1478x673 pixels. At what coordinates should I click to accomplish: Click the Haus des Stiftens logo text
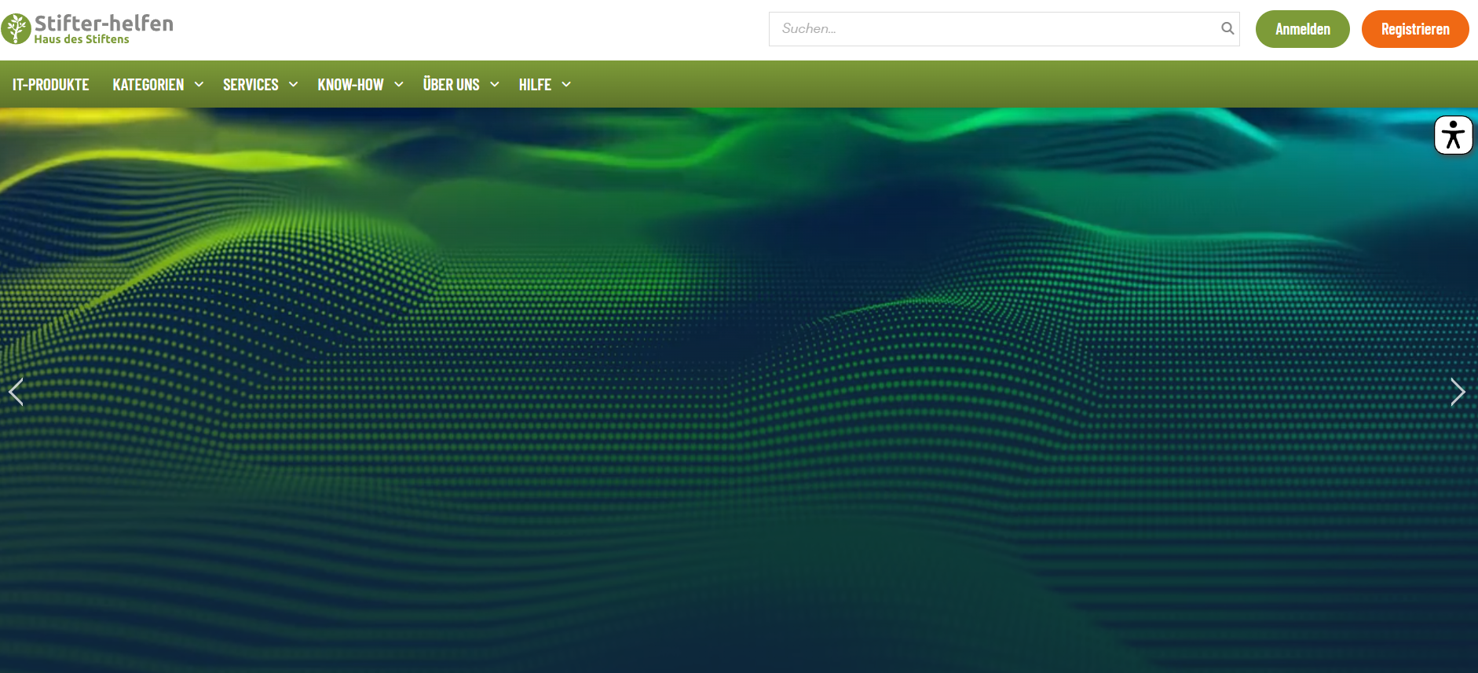pyautogui.click(x=82, y=40)
